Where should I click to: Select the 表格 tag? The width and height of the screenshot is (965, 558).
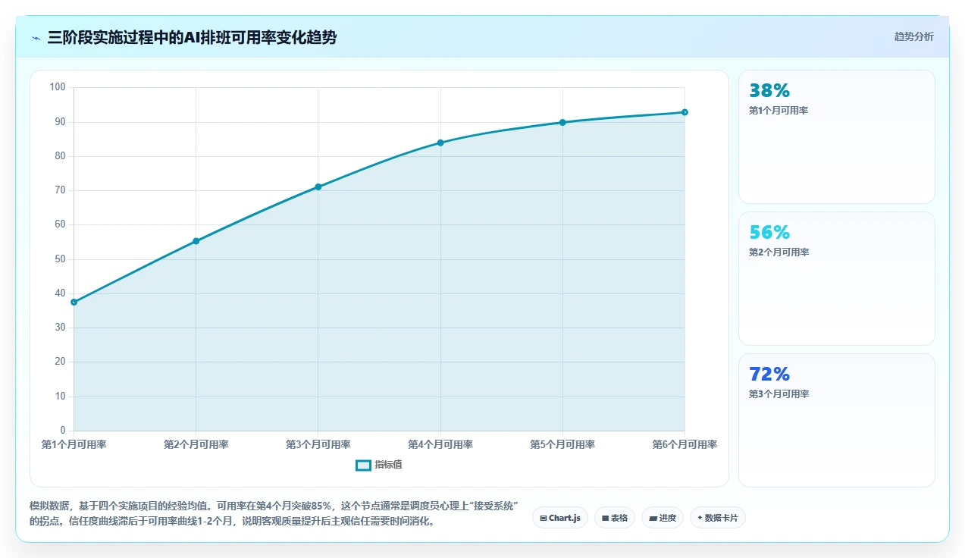[x=615, y=518]
